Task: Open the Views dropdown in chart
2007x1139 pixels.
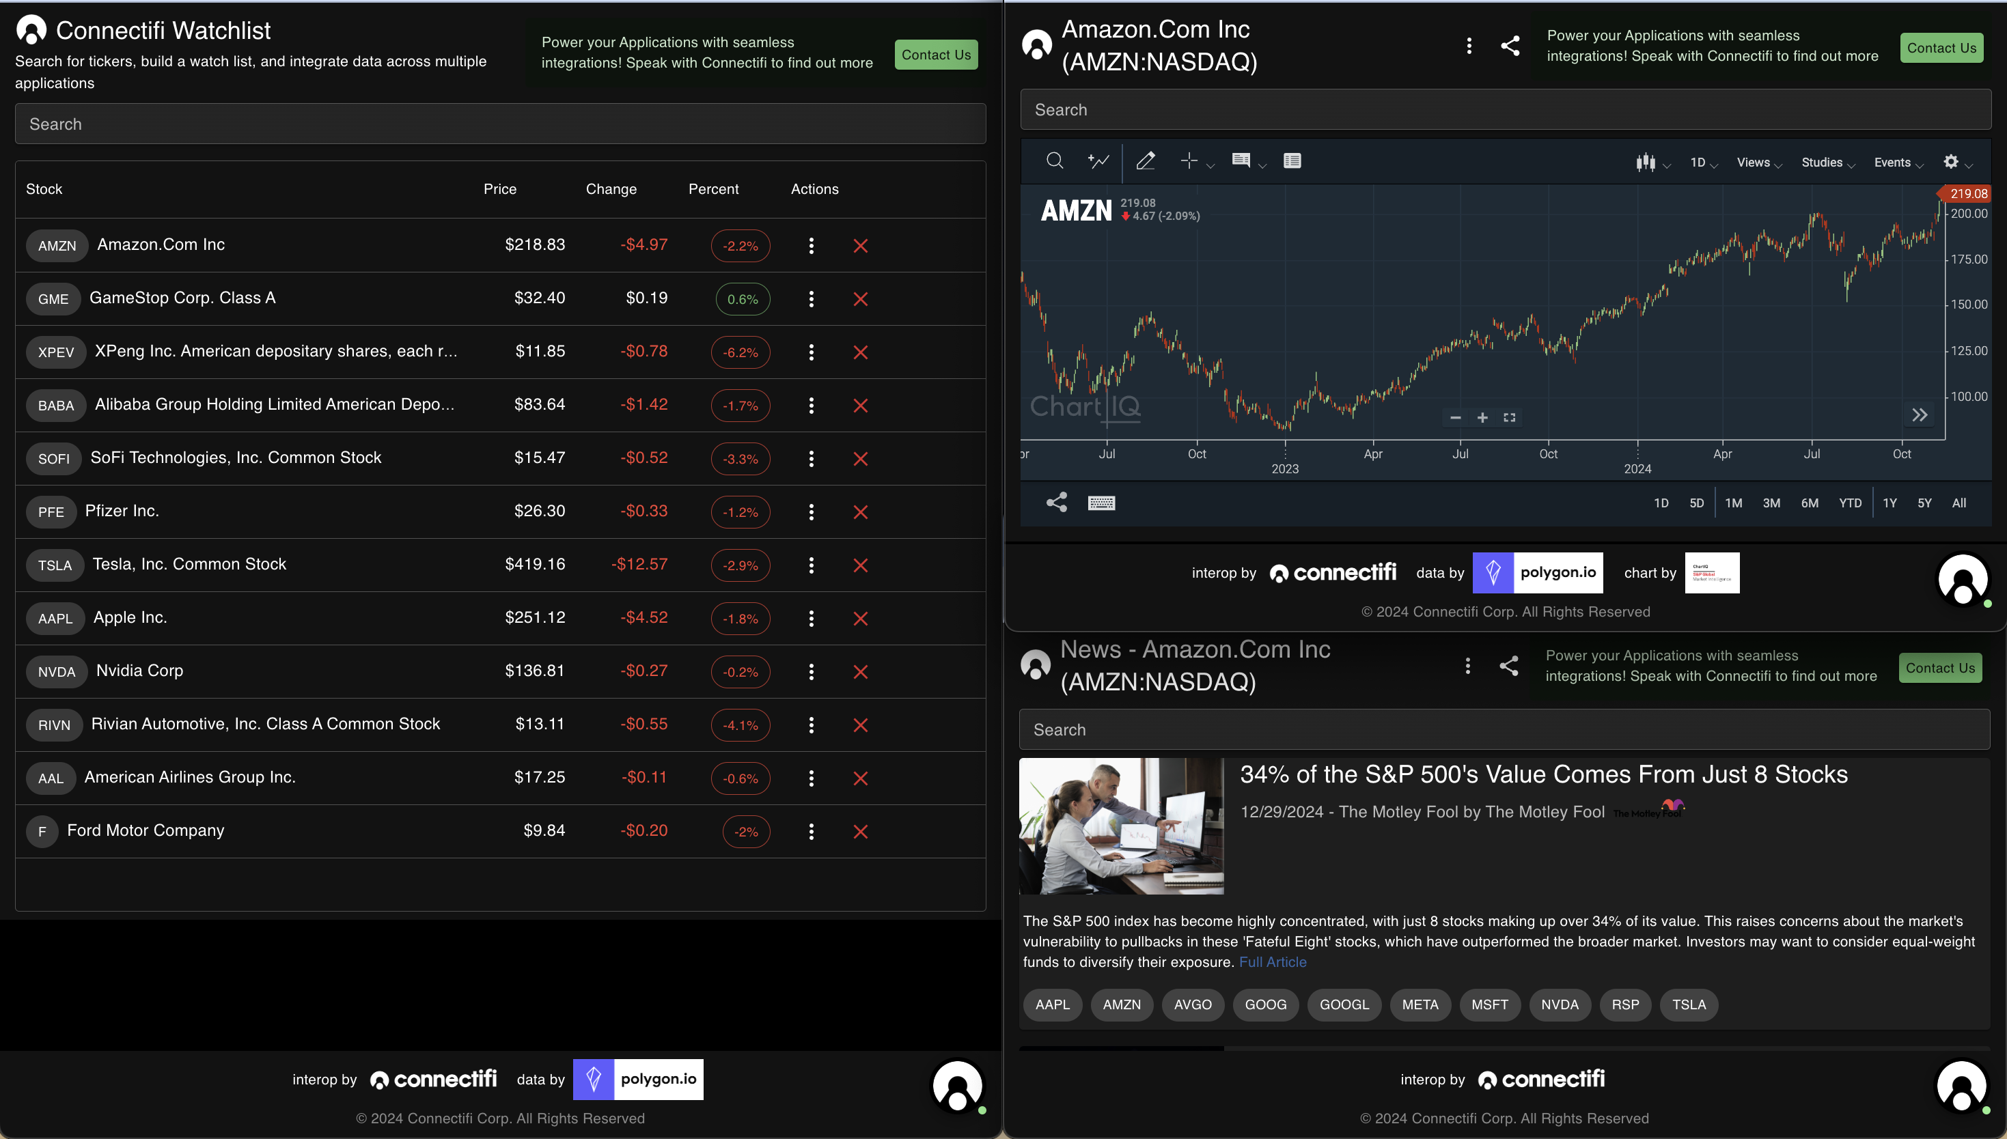Action: coord(1759,163)
